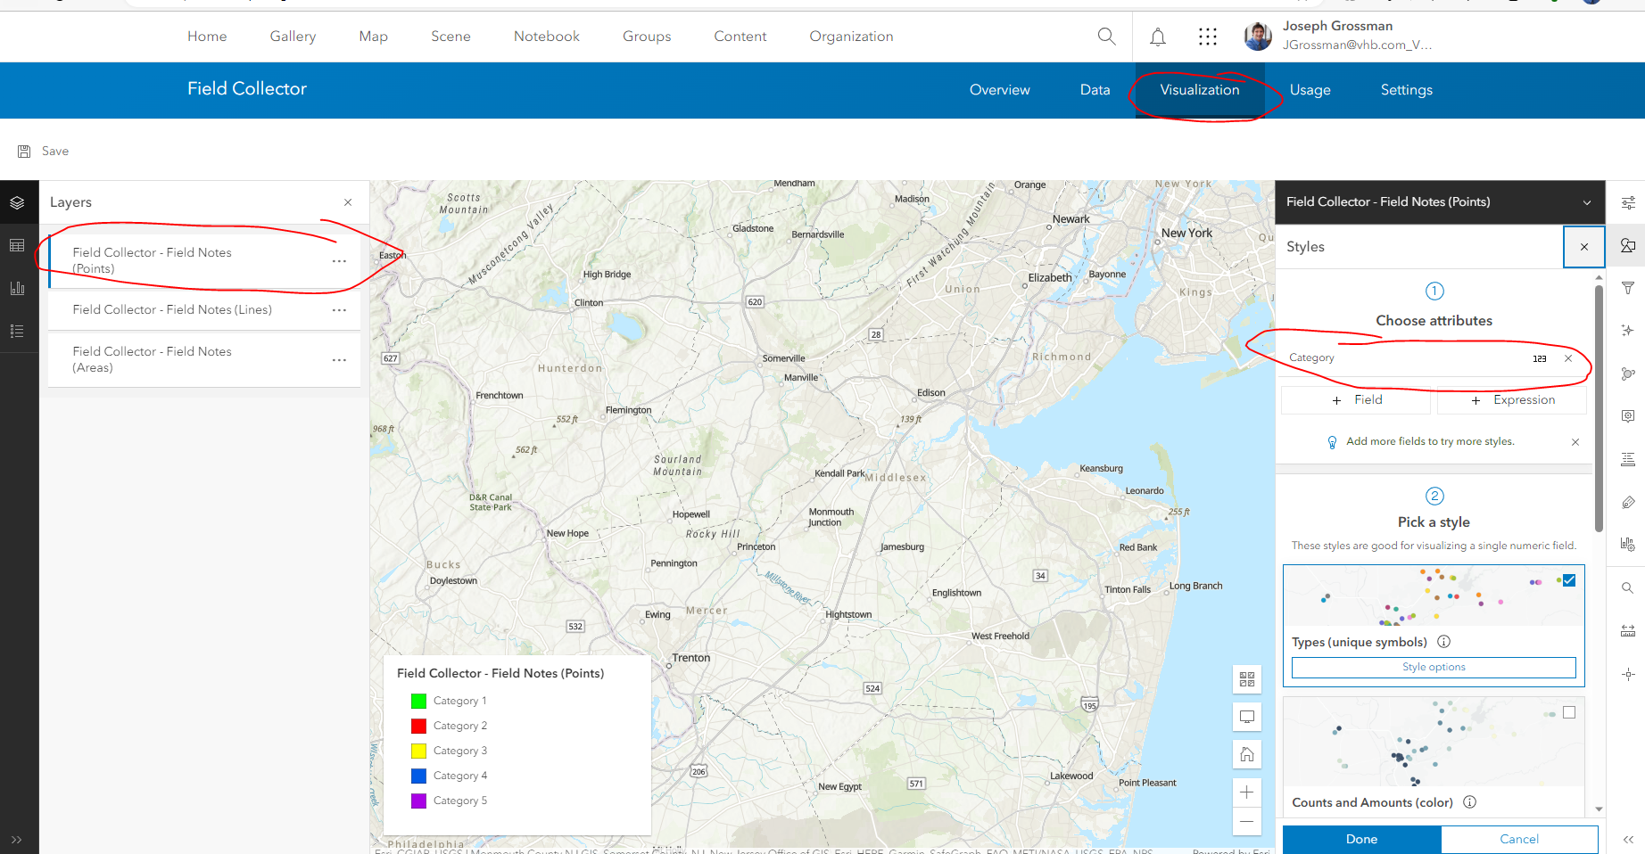Click the Save icon above the Layers panel
Viewport: 1645px width, 854px height.
(24, 150)
